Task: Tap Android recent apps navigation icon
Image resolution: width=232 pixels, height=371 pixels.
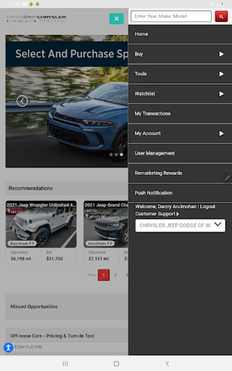Action: (65, 364)
